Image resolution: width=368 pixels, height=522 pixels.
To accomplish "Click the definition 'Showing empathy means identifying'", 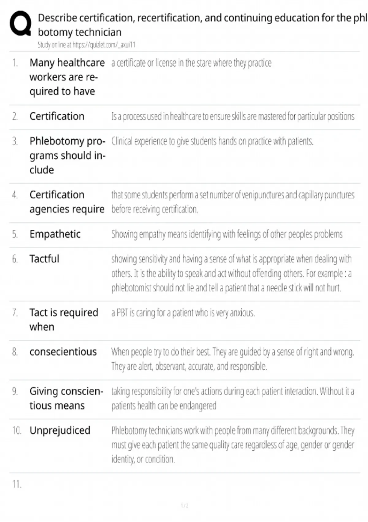I will click(227, 234).
